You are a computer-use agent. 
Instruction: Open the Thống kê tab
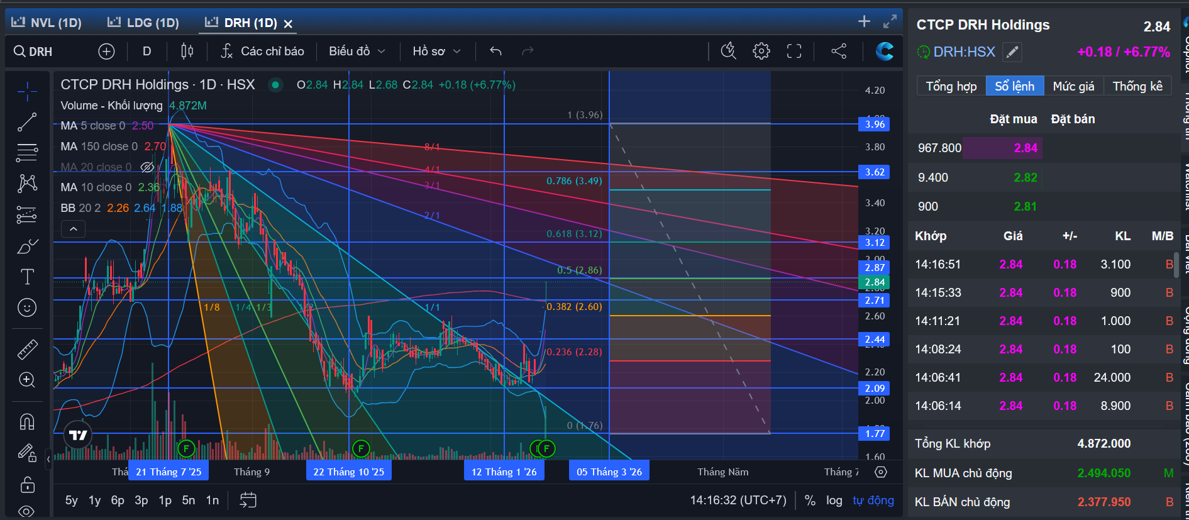pyautogui.click(x=1137, y=86)
